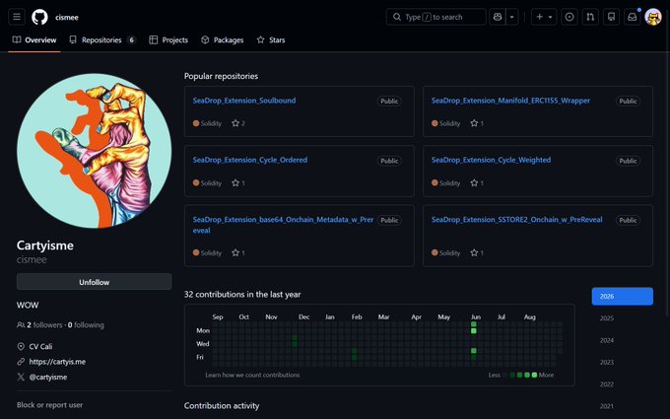This screenshot has height=419, width=670.
Task: Open SeaDrop_Extension_SSTORE2_Onchain_w_PreReveal repository
Action: coord(516,219)
